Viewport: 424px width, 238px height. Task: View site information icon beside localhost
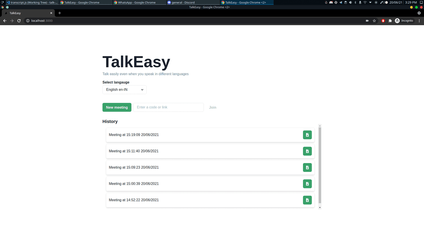click(x=28, y=21)
